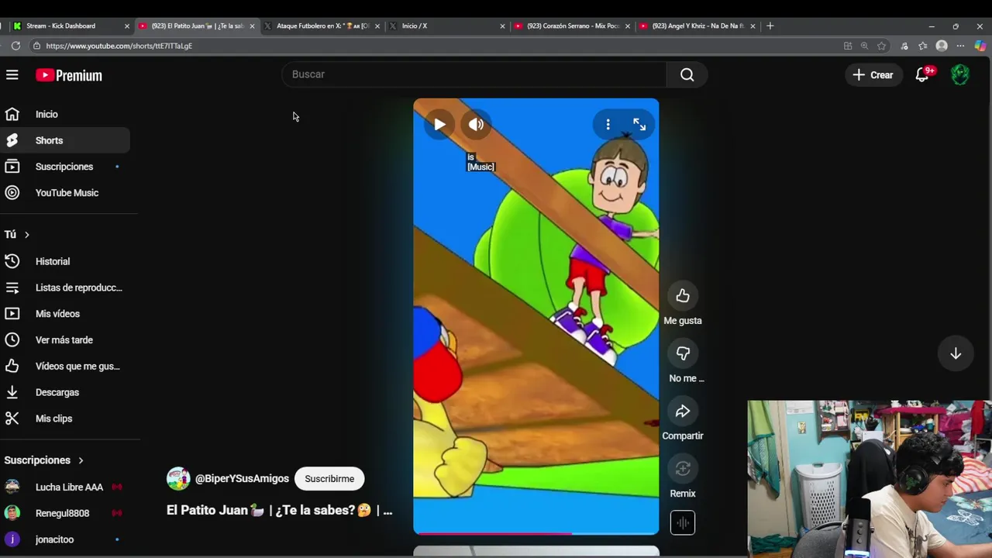992x558 pixels.
Task: Open Descargas page
Action: point(65,392)
